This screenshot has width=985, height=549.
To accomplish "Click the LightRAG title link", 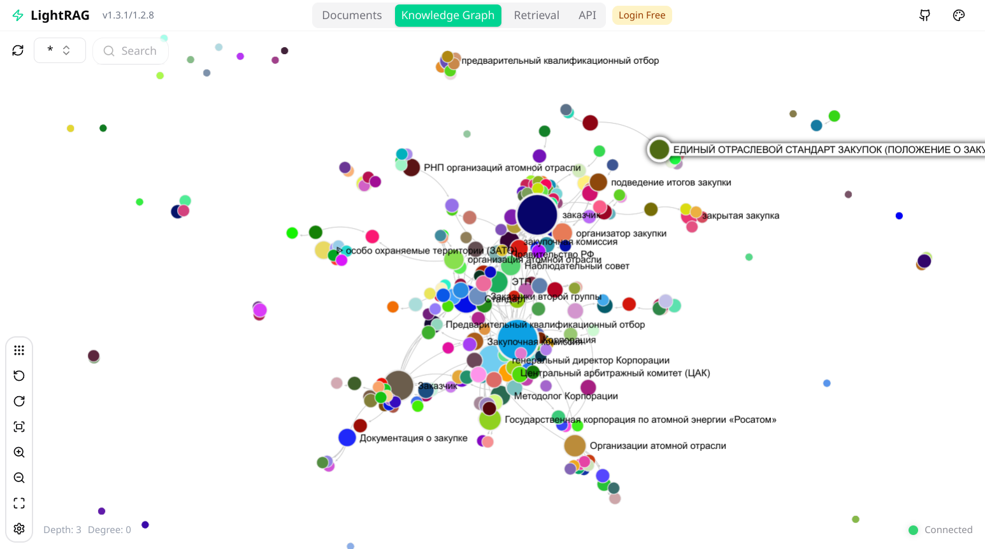I will pyautogui.click(x=60, y=15).
